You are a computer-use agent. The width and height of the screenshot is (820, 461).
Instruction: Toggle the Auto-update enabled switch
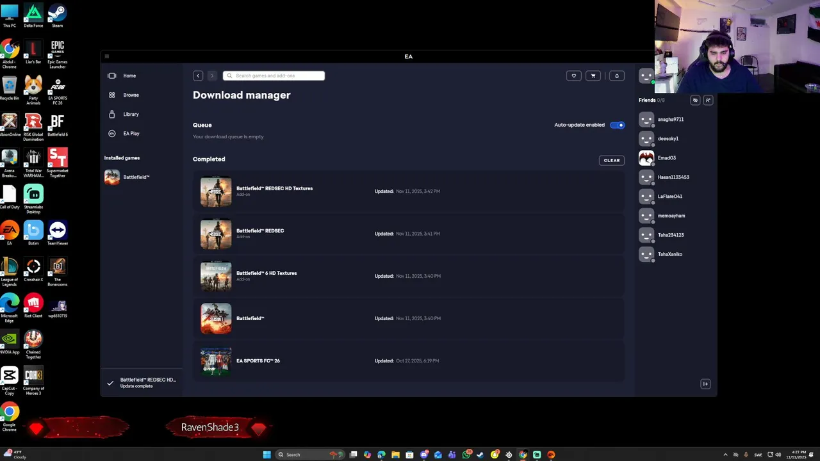point(618,125)
